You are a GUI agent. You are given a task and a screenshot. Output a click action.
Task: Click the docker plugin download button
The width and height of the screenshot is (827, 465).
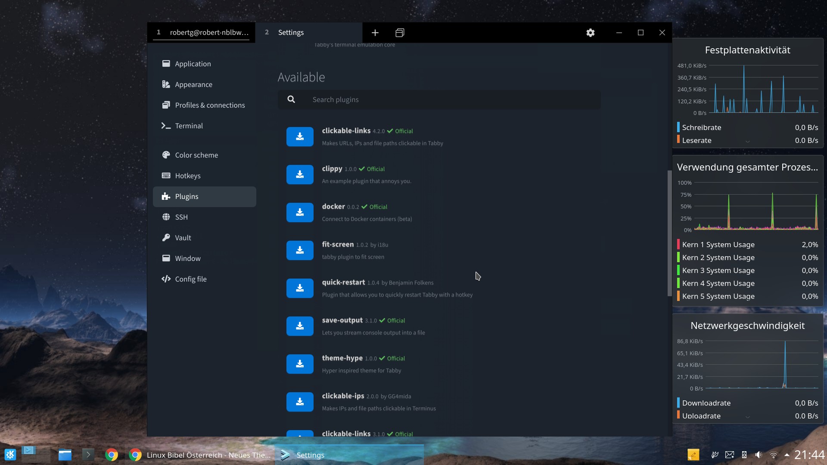point(300,212)
